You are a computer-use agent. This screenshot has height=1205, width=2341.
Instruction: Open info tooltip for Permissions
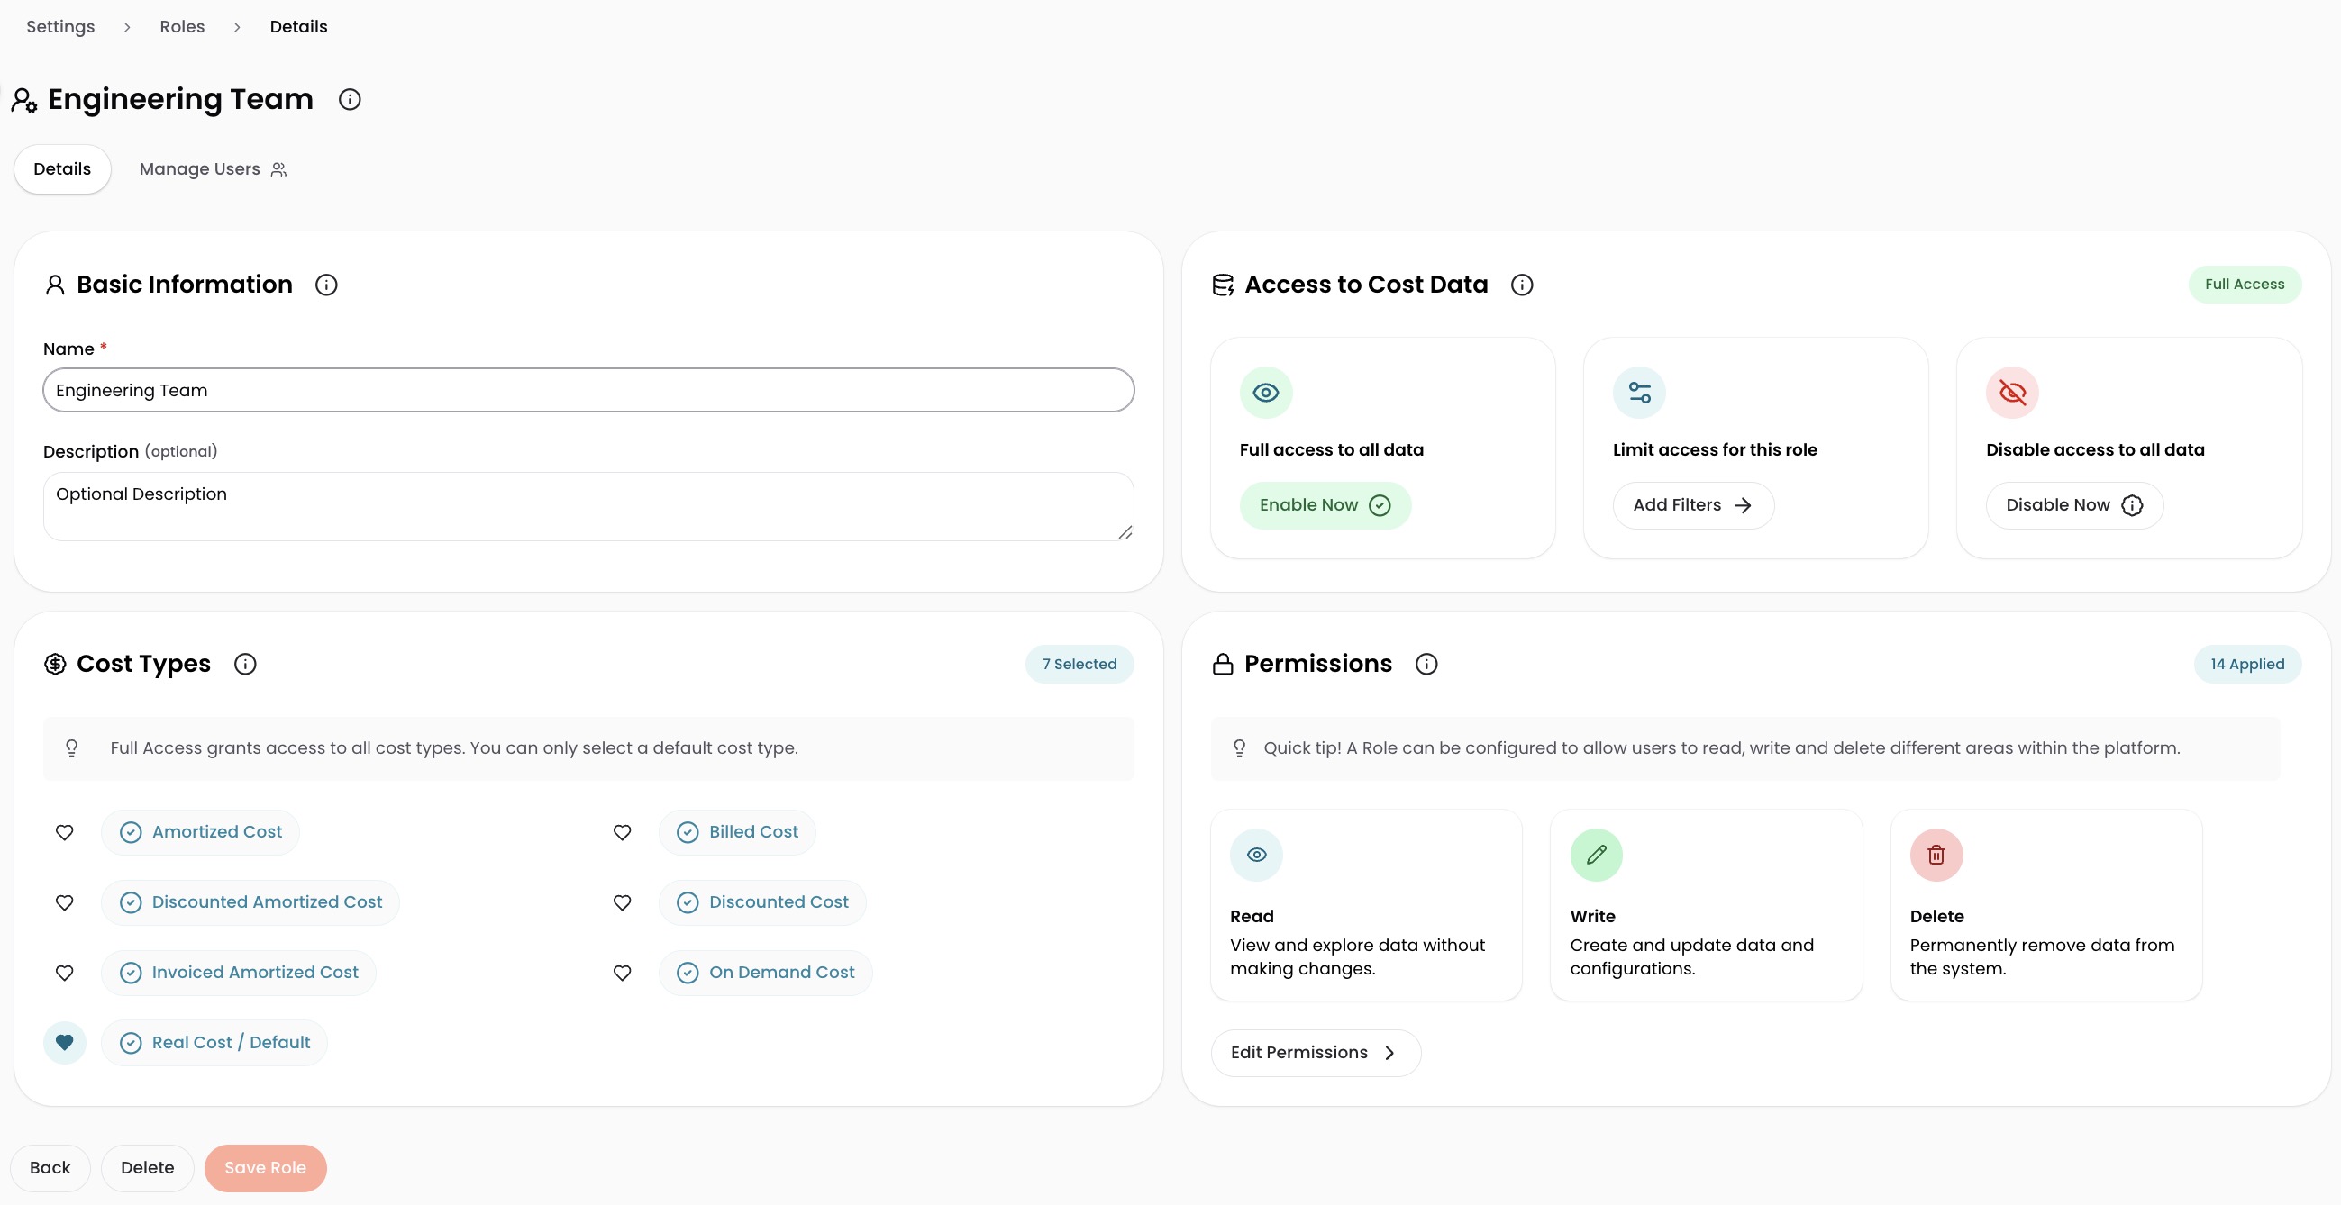coord(1426,664)
